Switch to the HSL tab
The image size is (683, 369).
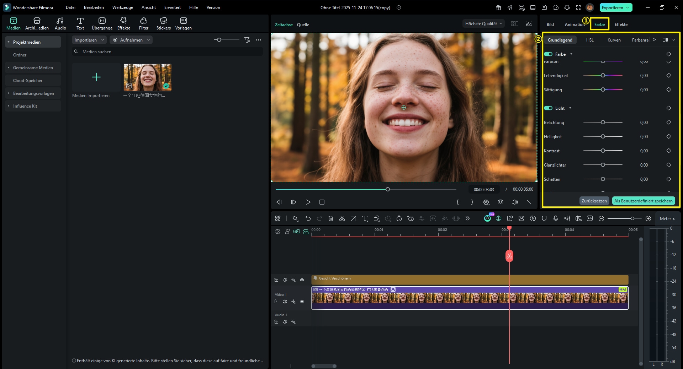589,40
